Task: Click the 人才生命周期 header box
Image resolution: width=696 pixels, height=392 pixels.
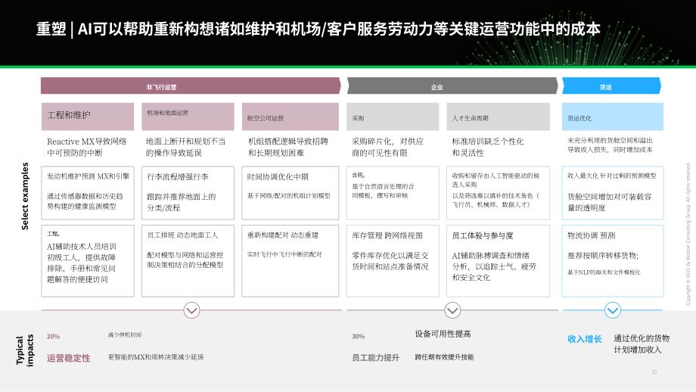Action: pyautogui.click(x=498, y=117)
